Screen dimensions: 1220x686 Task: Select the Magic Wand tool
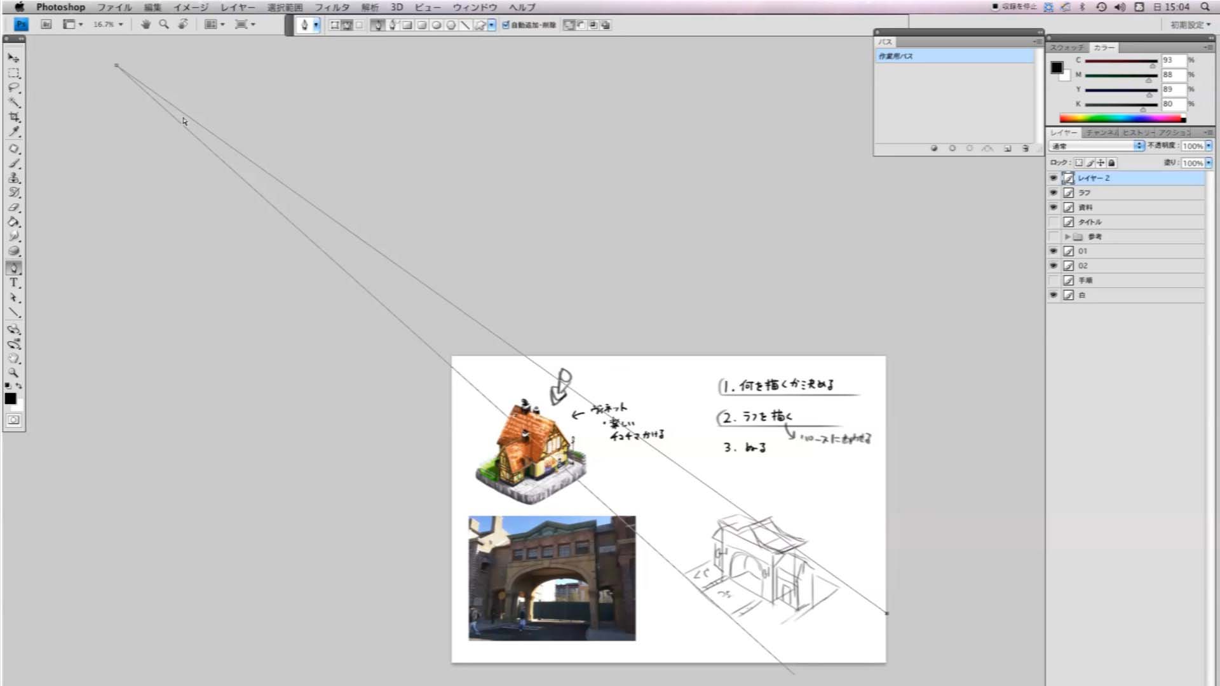13,102
